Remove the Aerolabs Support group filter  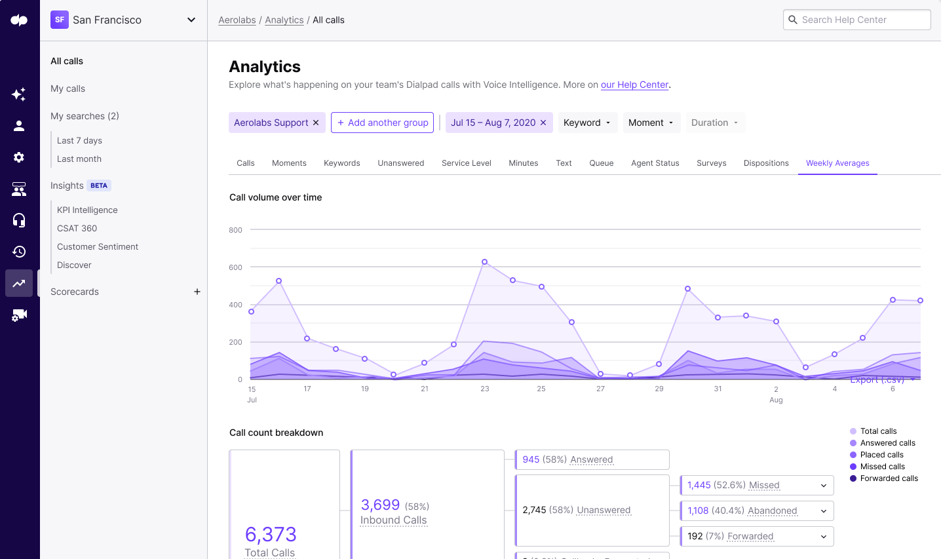[316, 123]
